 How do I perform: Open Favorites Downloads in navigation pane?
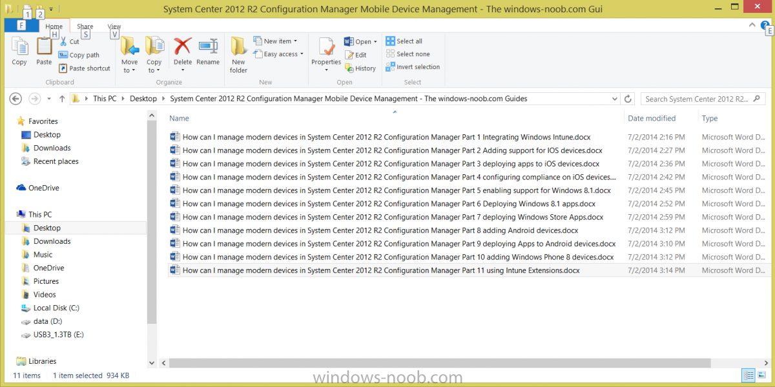pos(46,148)
